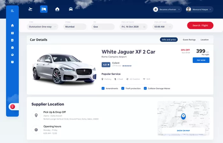Go to the sidebar home icon
The image size is (223, 143).
click(x=12, y=25)
